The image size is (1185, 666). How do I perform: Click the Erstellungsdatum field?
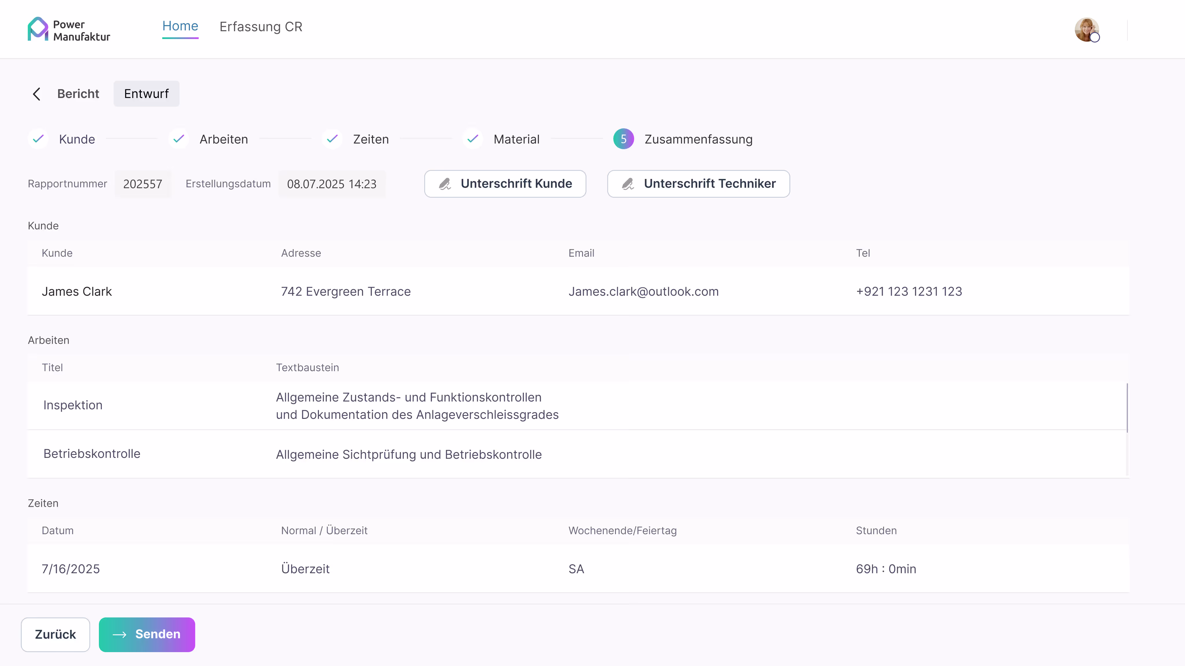click(x=332, y=184)
